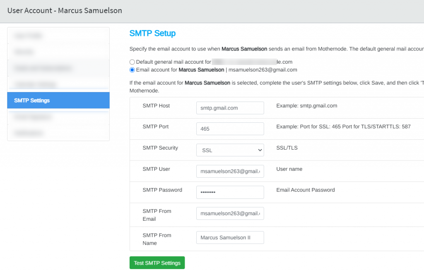The height and width of the screenshot is (272, 424).
Task: Select the sidebar item above SMTP Settings
Action: click(x=58, y=84)
